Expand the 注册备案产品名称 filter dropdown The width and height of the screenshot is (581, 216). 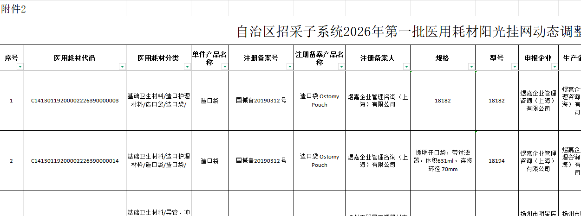[x=341, y=67]
